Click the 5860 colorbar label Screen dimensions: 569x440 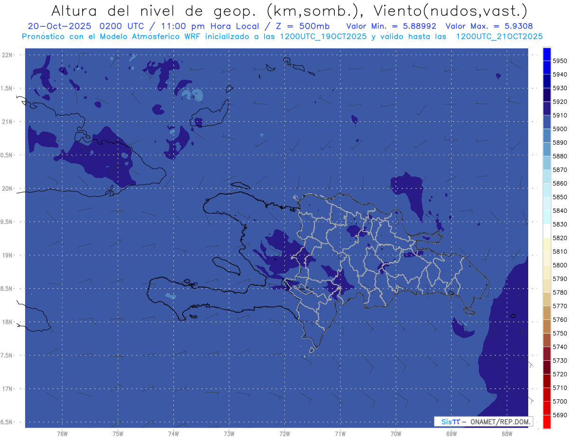(x=560, y=183)
